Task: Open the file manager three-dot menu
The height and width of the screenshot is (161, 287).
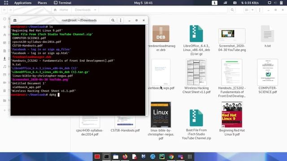Action: click(260, 10)
